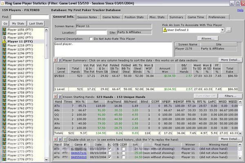Screen dimensions: 245x163
Task: Toggle CCPF checkbox for game 429888580
Action: tap(123, 149)
